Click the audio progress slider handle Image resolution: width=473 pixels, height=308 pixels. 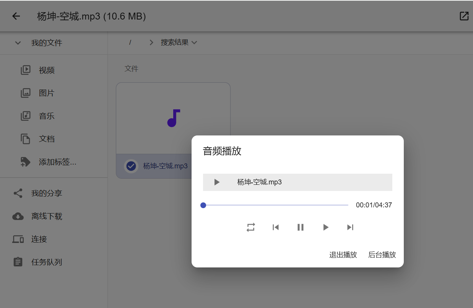tap(203, 205)
